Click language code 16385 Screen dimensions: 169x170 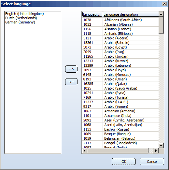(88, 84)
